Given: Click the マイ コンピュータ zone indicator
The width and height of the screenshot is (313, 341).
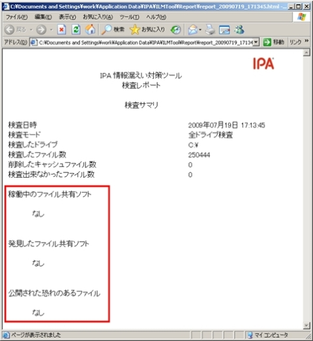Looking at the screenshot, I should click(268, 335).
